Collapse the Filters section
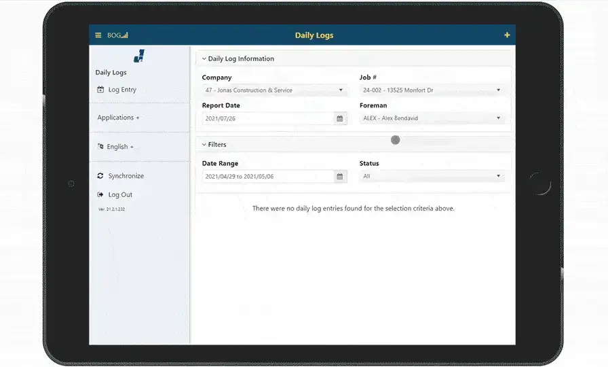This screenshot has height=367, width=608. pyautogui.click(x=204, y=145)
